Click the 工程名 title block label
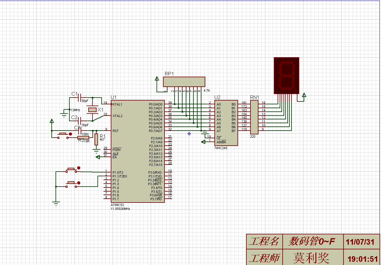The width and height of the screenshot is (381, 265). tap(263, 242)
